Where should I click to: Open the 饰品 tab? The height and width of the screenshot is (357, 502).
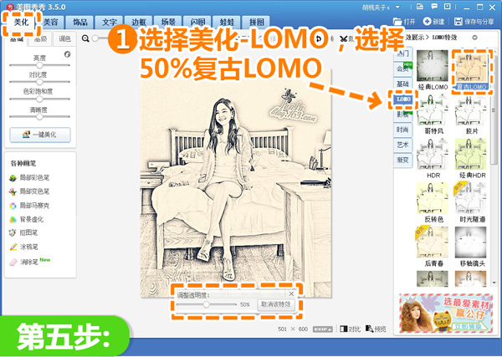coord(80,23)
